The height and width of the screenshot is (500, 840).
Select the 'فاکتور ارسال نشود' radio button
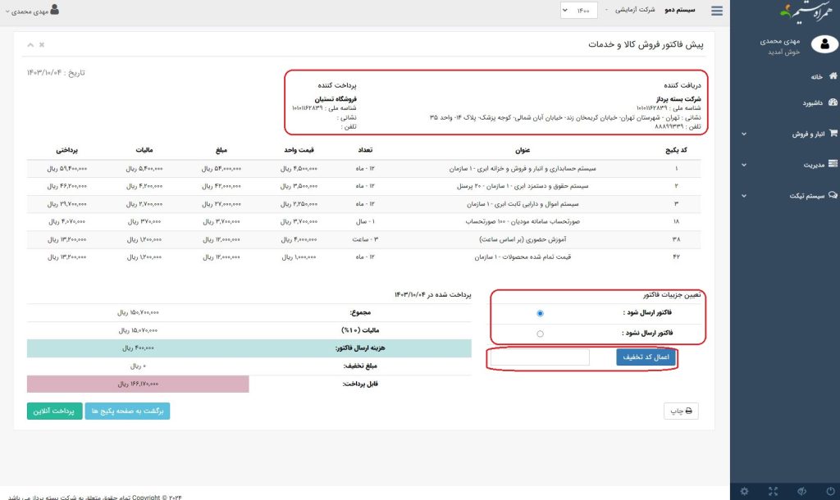tap(539, 334)
